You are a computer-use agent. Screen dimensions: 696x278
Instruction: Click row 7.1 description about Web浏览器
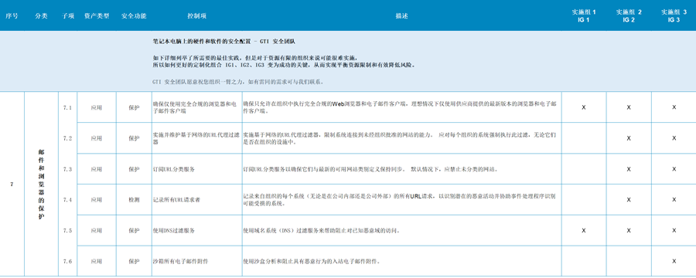pyautogui.click(x=400, y=107)
